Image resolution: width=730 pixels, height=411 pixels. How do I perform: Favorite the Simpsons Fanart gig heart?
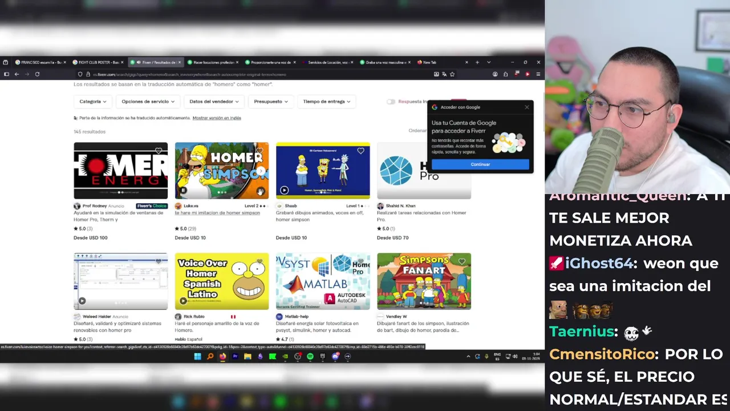461,261
